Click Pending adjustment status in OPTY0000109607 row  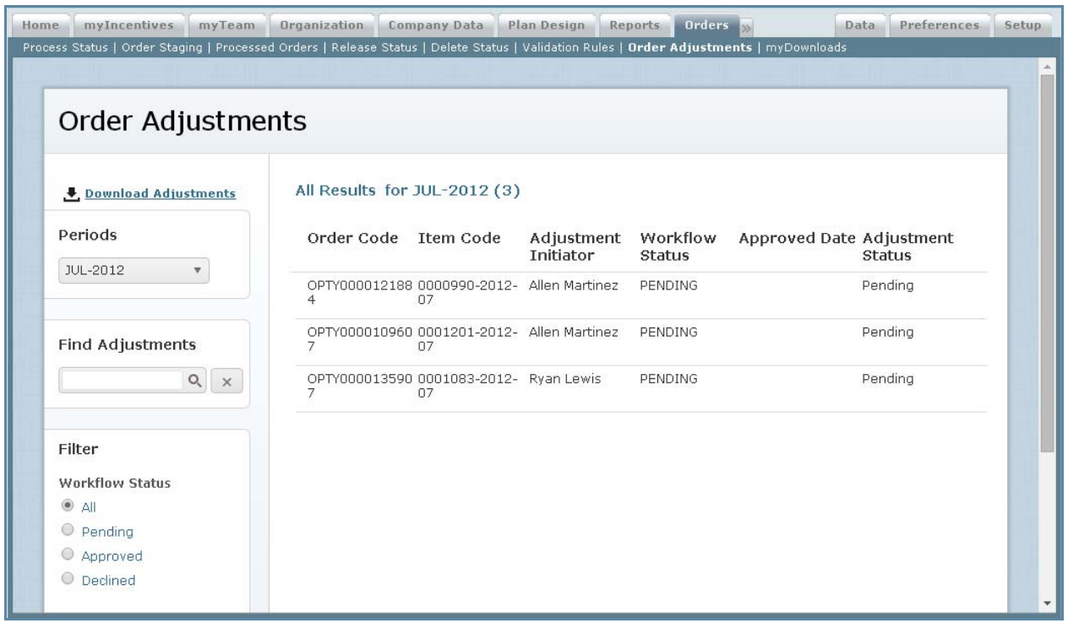pyautogui.click(x=887, y=333)
